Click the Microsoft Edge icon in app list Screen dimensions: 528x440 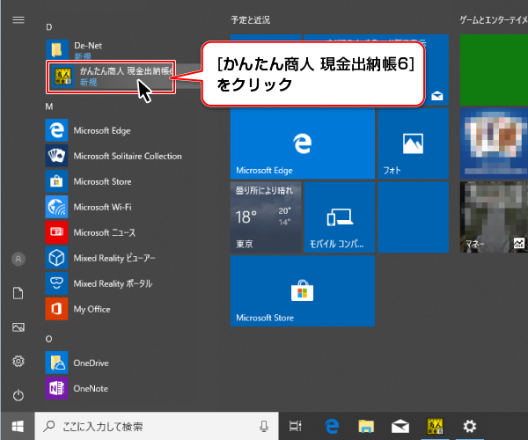coord(56,130)
